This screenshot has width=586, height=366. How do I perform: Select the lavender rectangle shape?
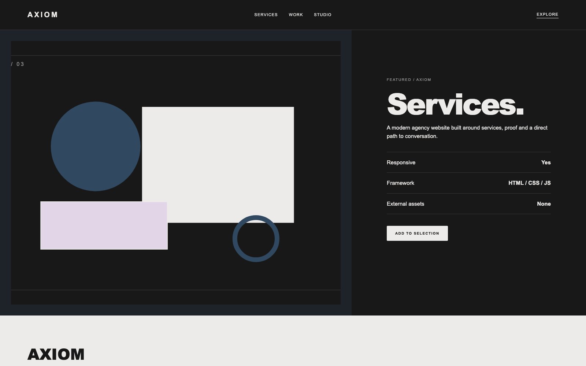coord(104,225)
